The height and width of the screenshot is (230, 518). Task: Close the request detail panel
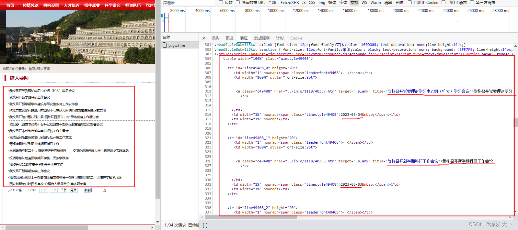[204, 38]
